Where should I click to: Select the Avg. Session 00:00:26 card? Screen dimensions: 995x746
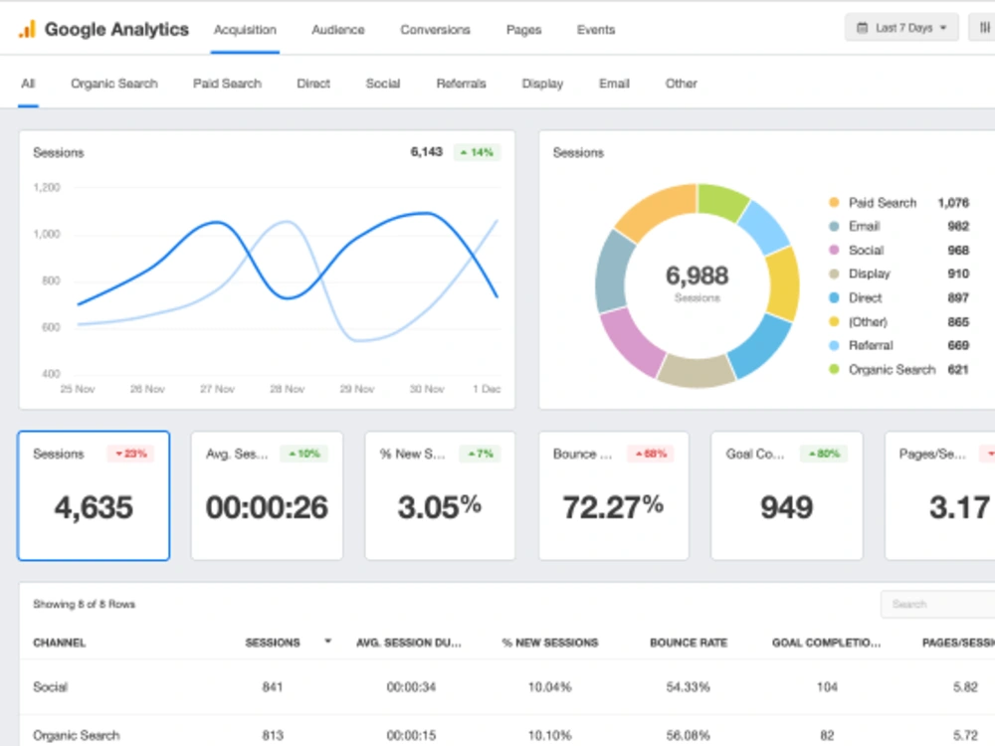[x=267, y=495]
